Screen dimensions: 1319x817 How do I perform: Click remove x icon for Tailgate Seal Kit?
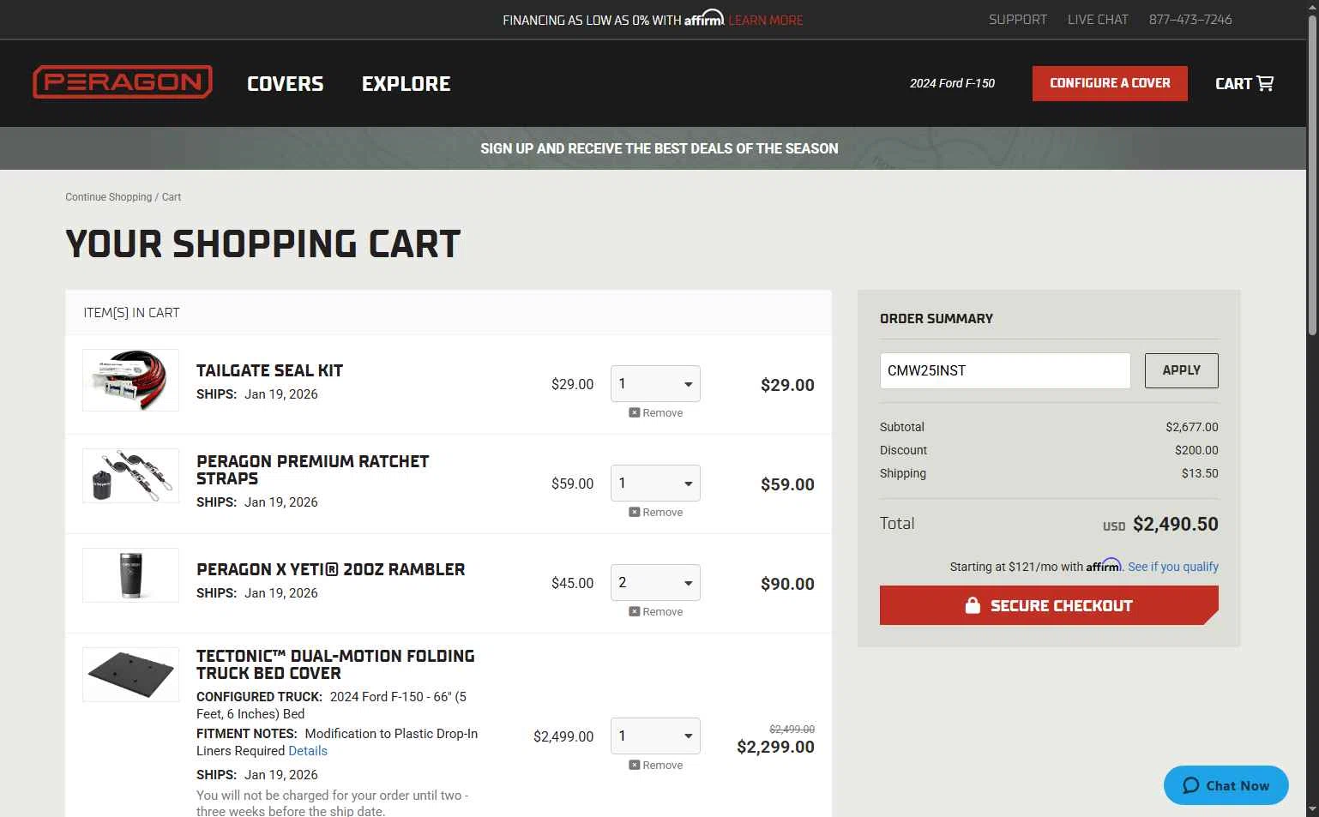[635, 412]
